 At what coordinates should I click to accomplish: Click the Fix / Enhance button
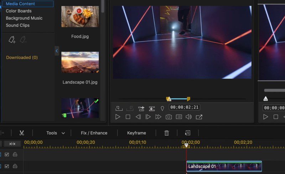(94, 133)
